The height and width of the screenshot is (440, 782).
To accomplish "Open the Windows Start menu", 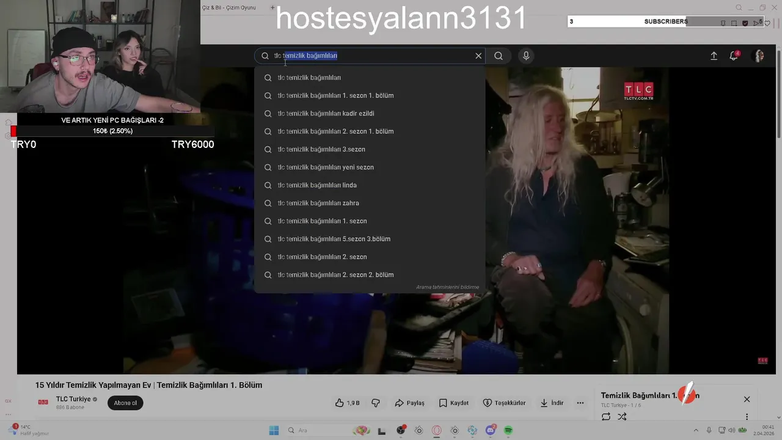I will point(274,430).
